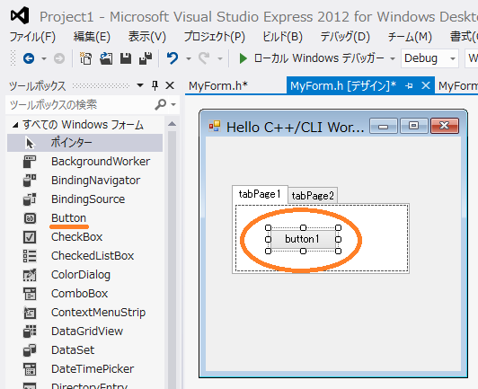Click ローカル Windows デバッガー start button text
This screenshot has height=389, width=478.
[x=319, y=58]
